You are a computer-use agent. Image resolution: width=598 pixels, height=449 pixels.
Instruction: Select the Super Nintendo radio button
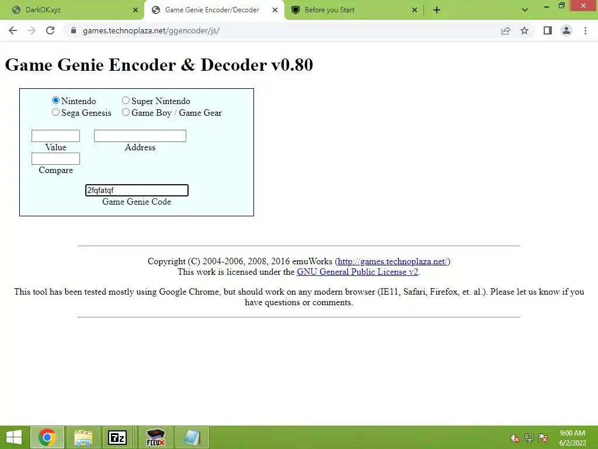(x=126, y=101)
